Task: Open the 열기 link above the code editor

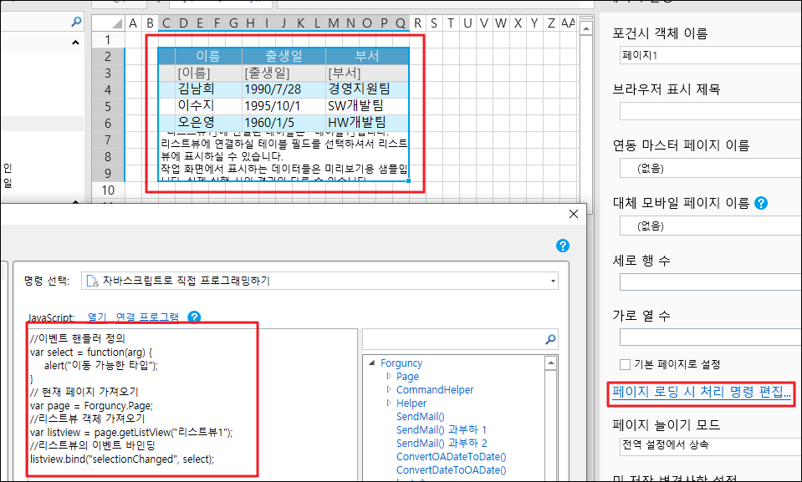Action: (x=98, y=317)
